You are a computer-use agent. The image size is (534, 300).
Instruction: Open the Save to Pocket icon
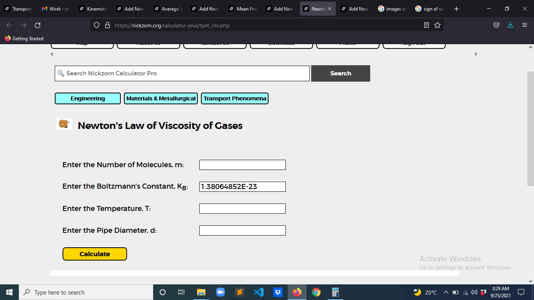coord(496,25)
